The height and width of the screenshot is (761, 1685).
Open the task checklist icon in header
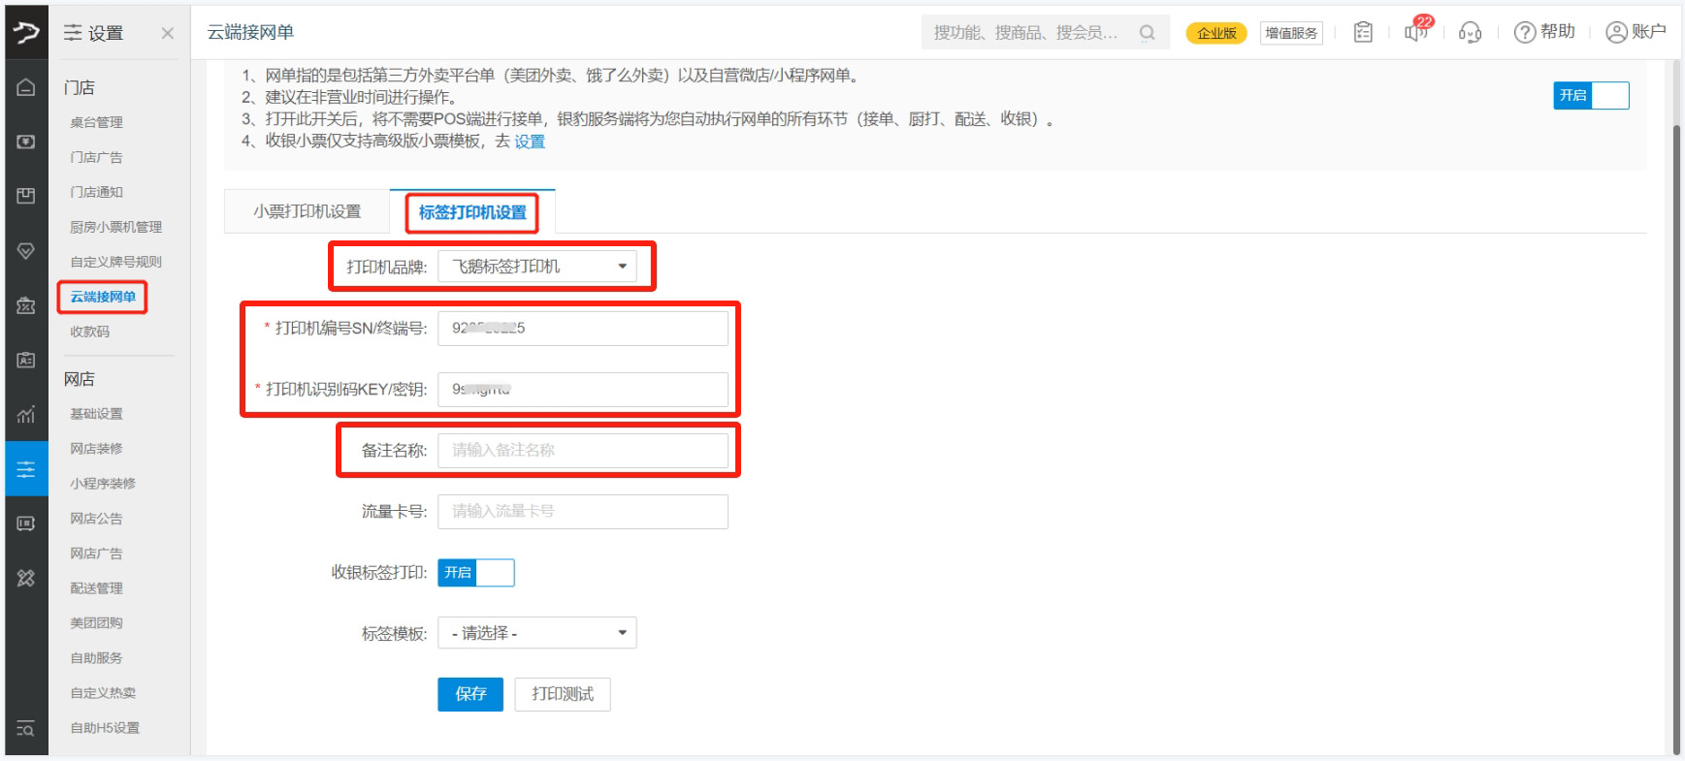tap(1363, 32)
